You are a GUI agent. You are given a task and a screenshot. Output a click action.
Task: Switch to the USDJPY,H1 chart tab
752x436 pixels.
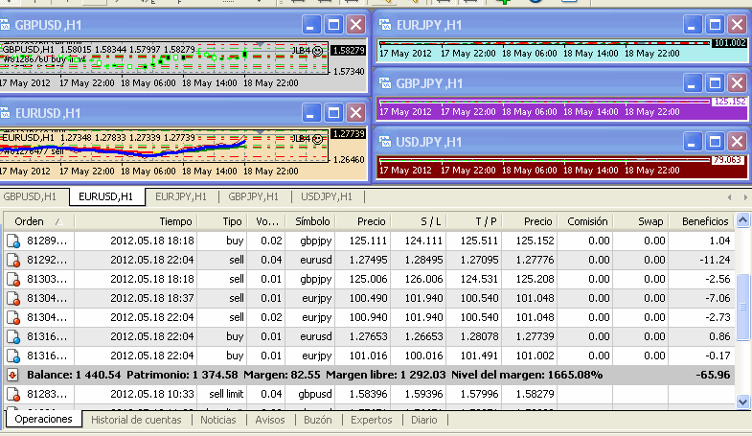tap(327, 196)
